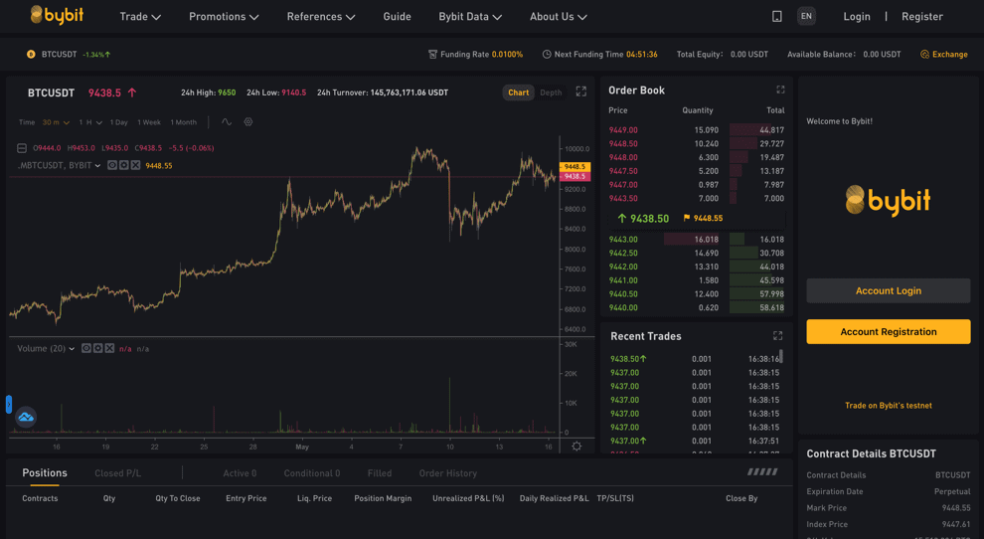The width and height of the screenshot is (984, 539).
Task: Collapse the OHLC legend box icon
Action: (x=22, y=148)
